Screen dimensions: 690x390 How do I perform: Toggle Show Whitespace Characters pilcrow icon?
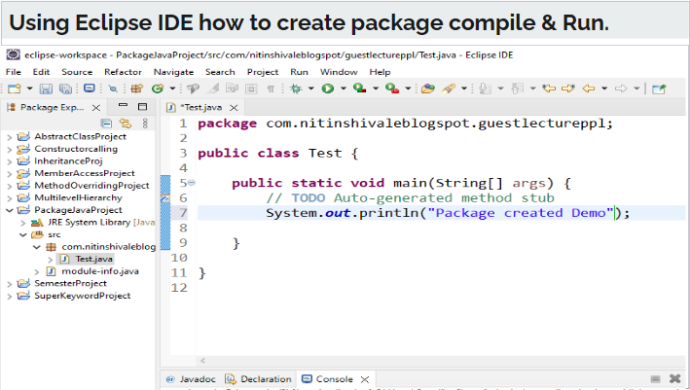[271, 89]
